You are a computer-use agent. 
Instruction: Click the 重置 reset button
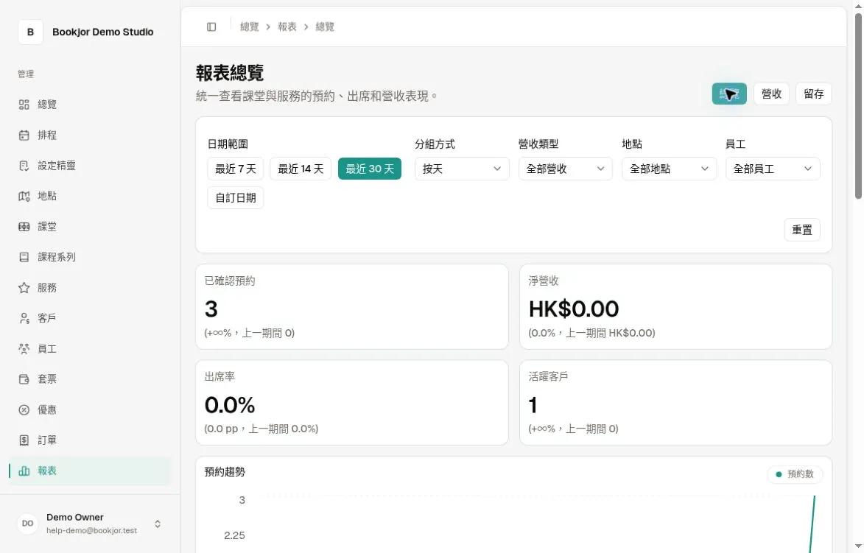click(801, 230)
